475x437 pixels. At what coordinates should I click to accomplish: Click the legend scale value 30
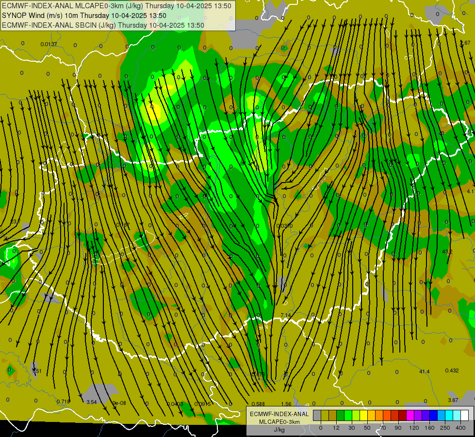coord(352,428)
